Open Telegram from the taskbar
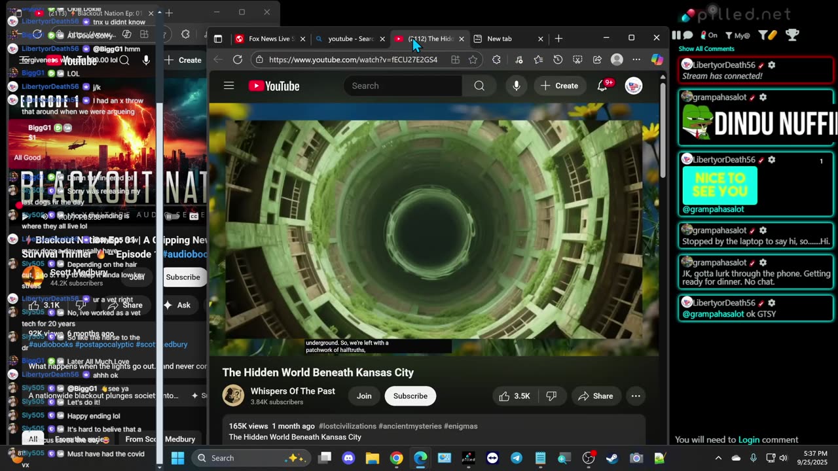The width and height of the screenshot is (838, 471). [517, 458]
